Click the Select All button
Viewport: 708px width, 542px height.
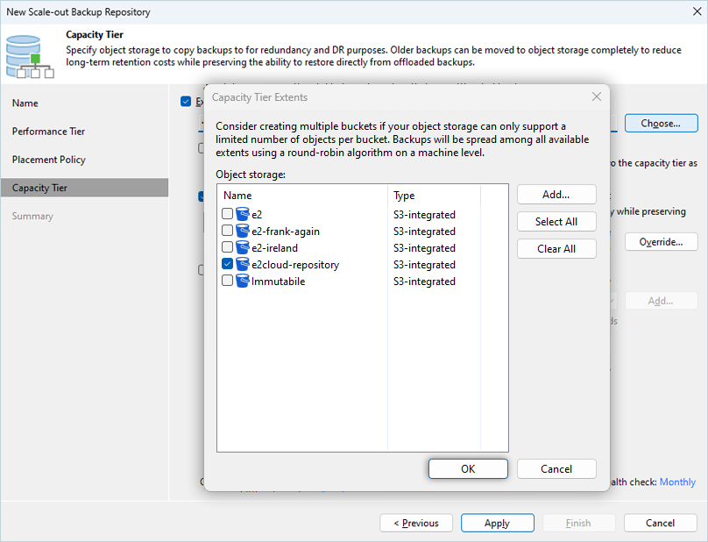(x=556, y=222)
